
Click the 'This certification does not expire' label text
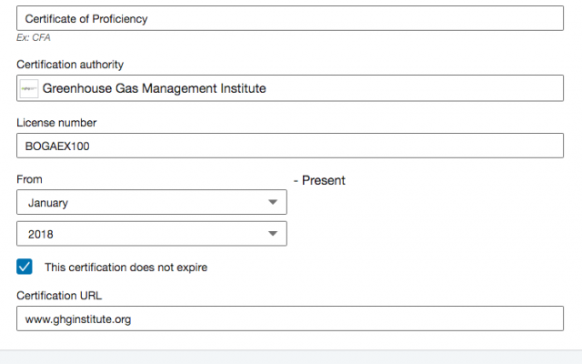click(x=125, y=267)
